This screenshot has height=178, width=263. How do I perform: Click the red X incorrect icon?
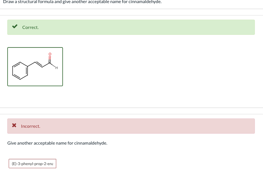(x=14, y=125)
